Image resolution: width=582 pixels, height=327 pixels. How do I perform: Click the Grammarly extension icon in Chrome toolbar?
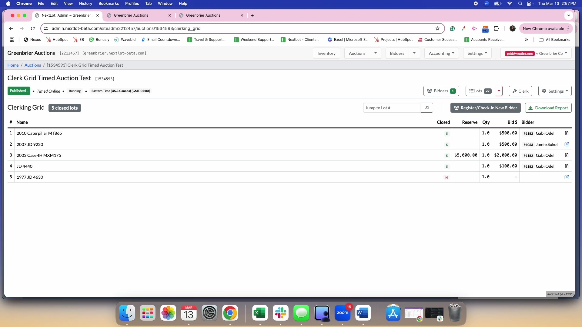453,28
